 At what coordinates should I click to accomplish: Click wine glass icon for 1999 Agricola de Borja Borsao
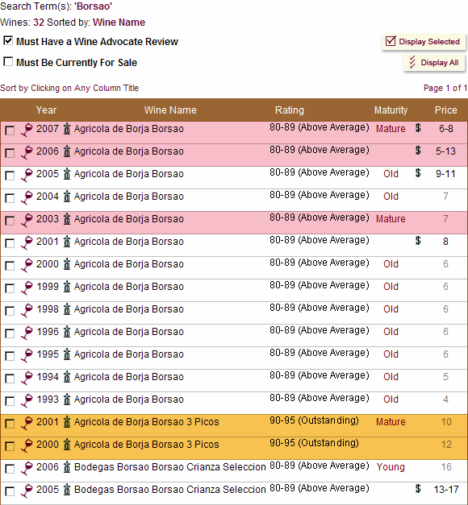(x=27, y=288)
